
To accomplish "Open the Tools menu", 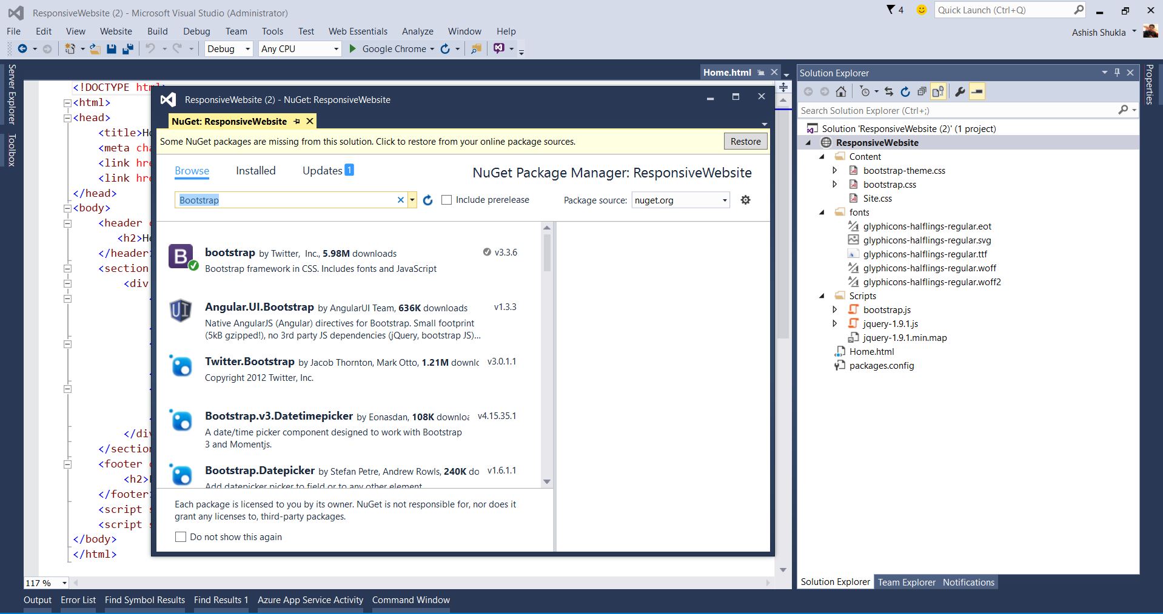I will 272,31.
